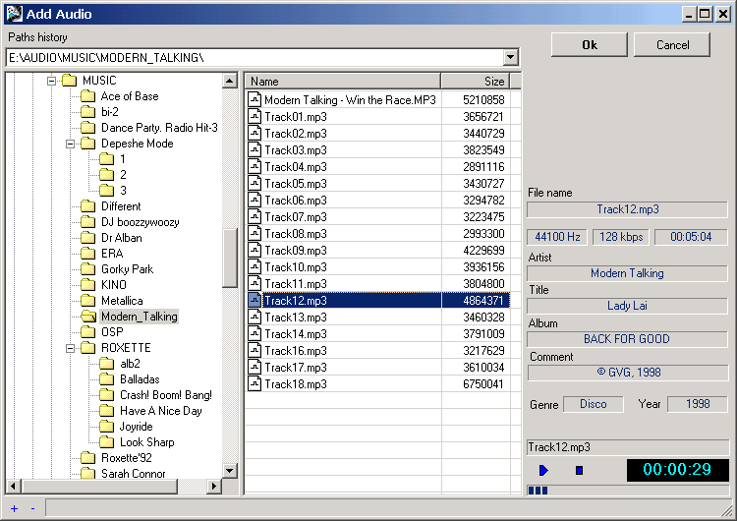Select the Look Sharp subfolder
Image resolution: width=737 pixels, height=521 pixels.
click(x=147, y=442)
